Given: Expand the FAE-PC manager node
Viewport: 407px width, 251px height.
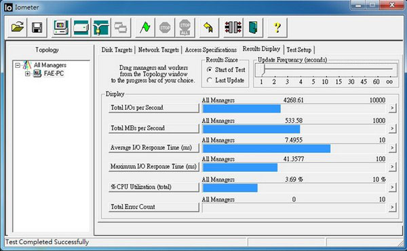Looking at the screenshot, I should (28, 74).
